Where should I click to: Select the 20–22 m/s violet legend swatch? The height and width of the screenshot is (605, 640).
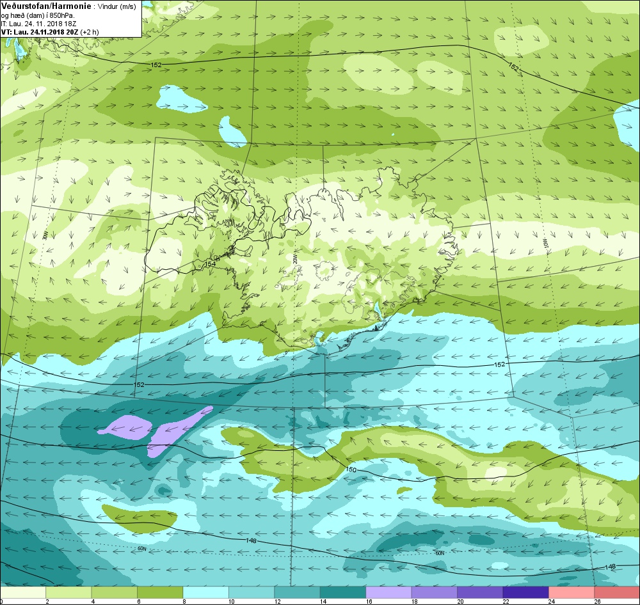480,592
